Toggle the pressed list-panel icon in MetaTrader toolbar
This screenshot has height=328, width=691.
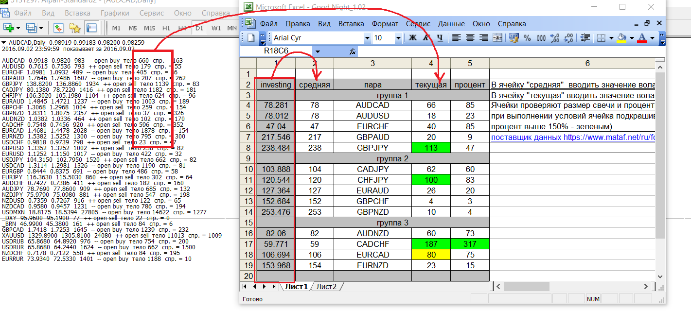tap(91, 28)
